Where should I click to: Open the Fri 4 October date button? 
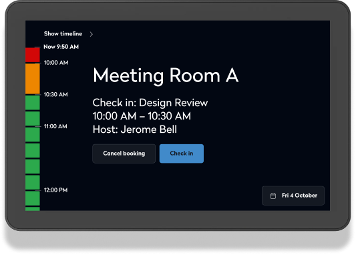pos(293,196)
